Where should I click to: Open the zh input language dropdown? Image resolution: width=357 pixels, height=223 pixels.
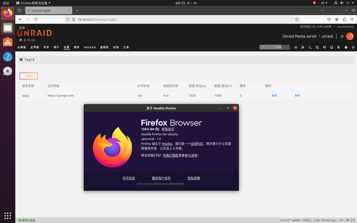coord(324,3)
